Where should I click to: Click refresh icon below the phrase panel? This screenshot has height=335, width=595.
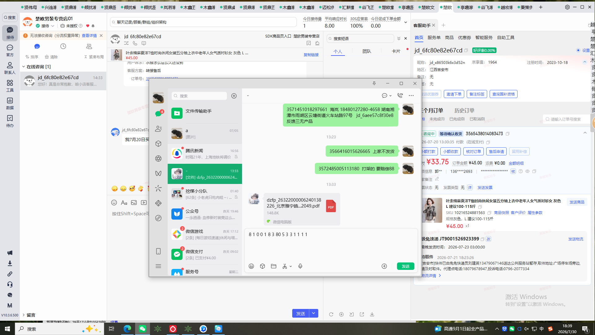click(x=331, y=314)
